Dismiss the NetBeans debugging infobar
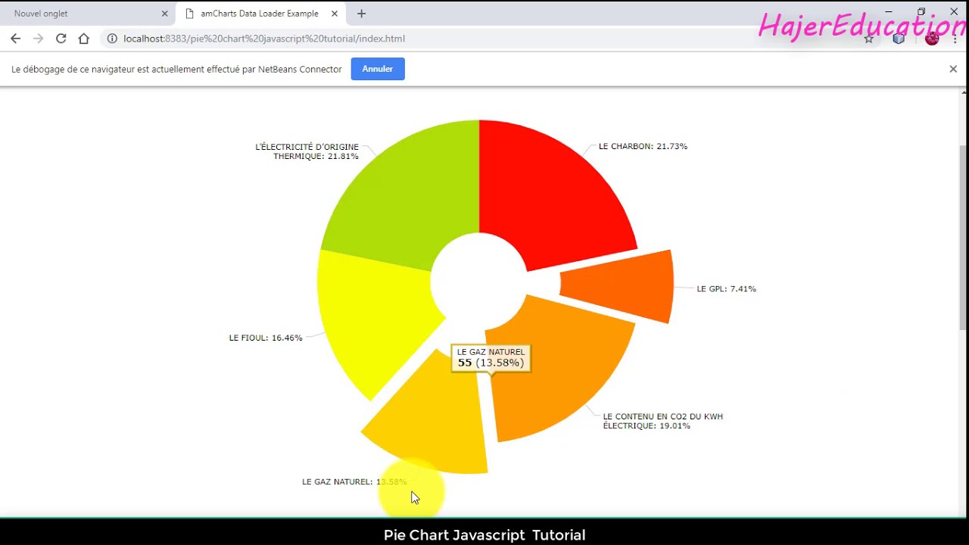This screenshot has width=969, height=545. [953, 69]
